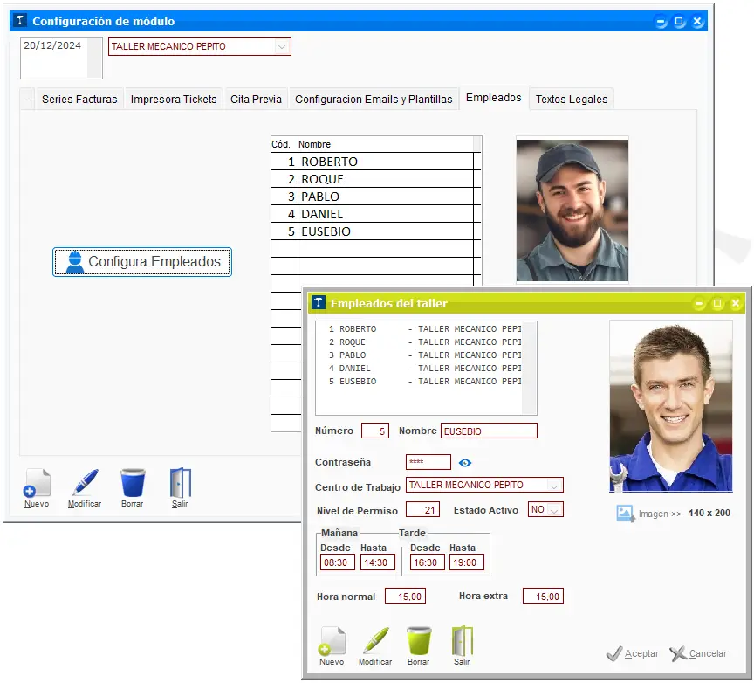Open the Estado Activo dropdown
This screenshot has width=754, height=683.
tap(554, 510)
